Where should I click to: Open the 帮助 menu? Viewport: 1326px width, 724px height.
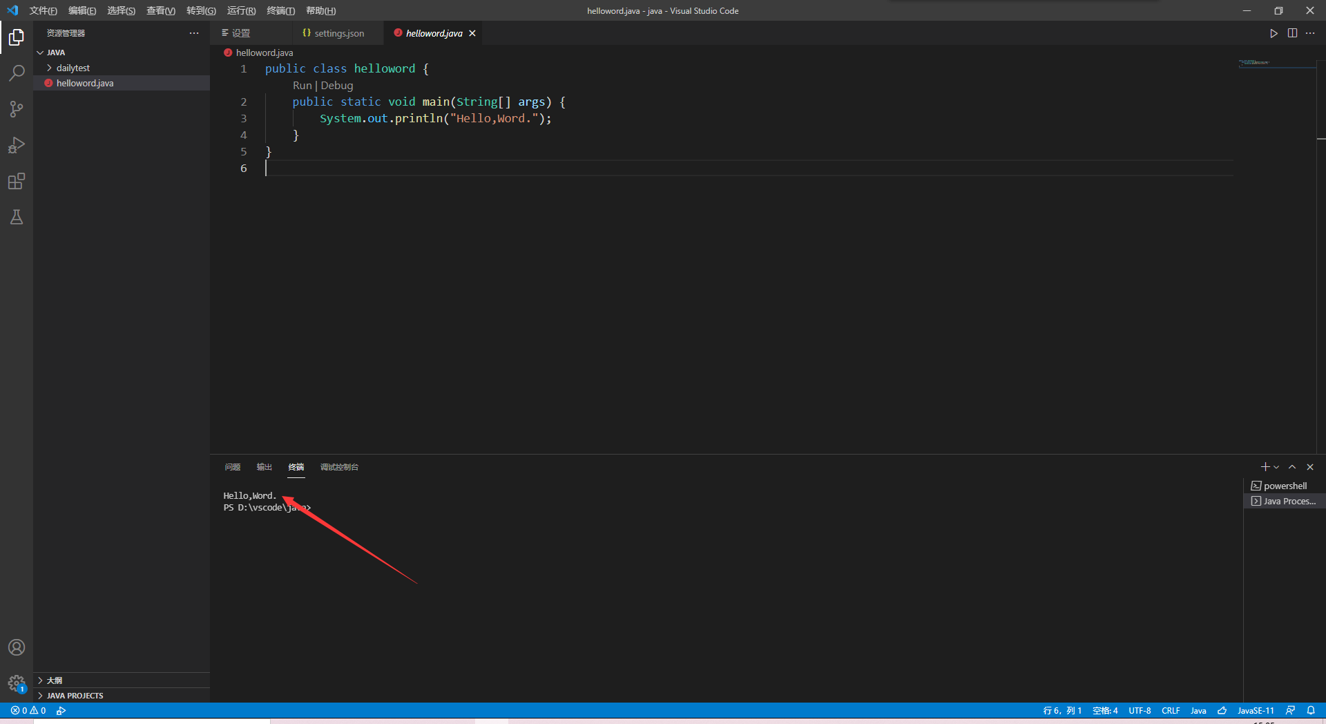320,10
